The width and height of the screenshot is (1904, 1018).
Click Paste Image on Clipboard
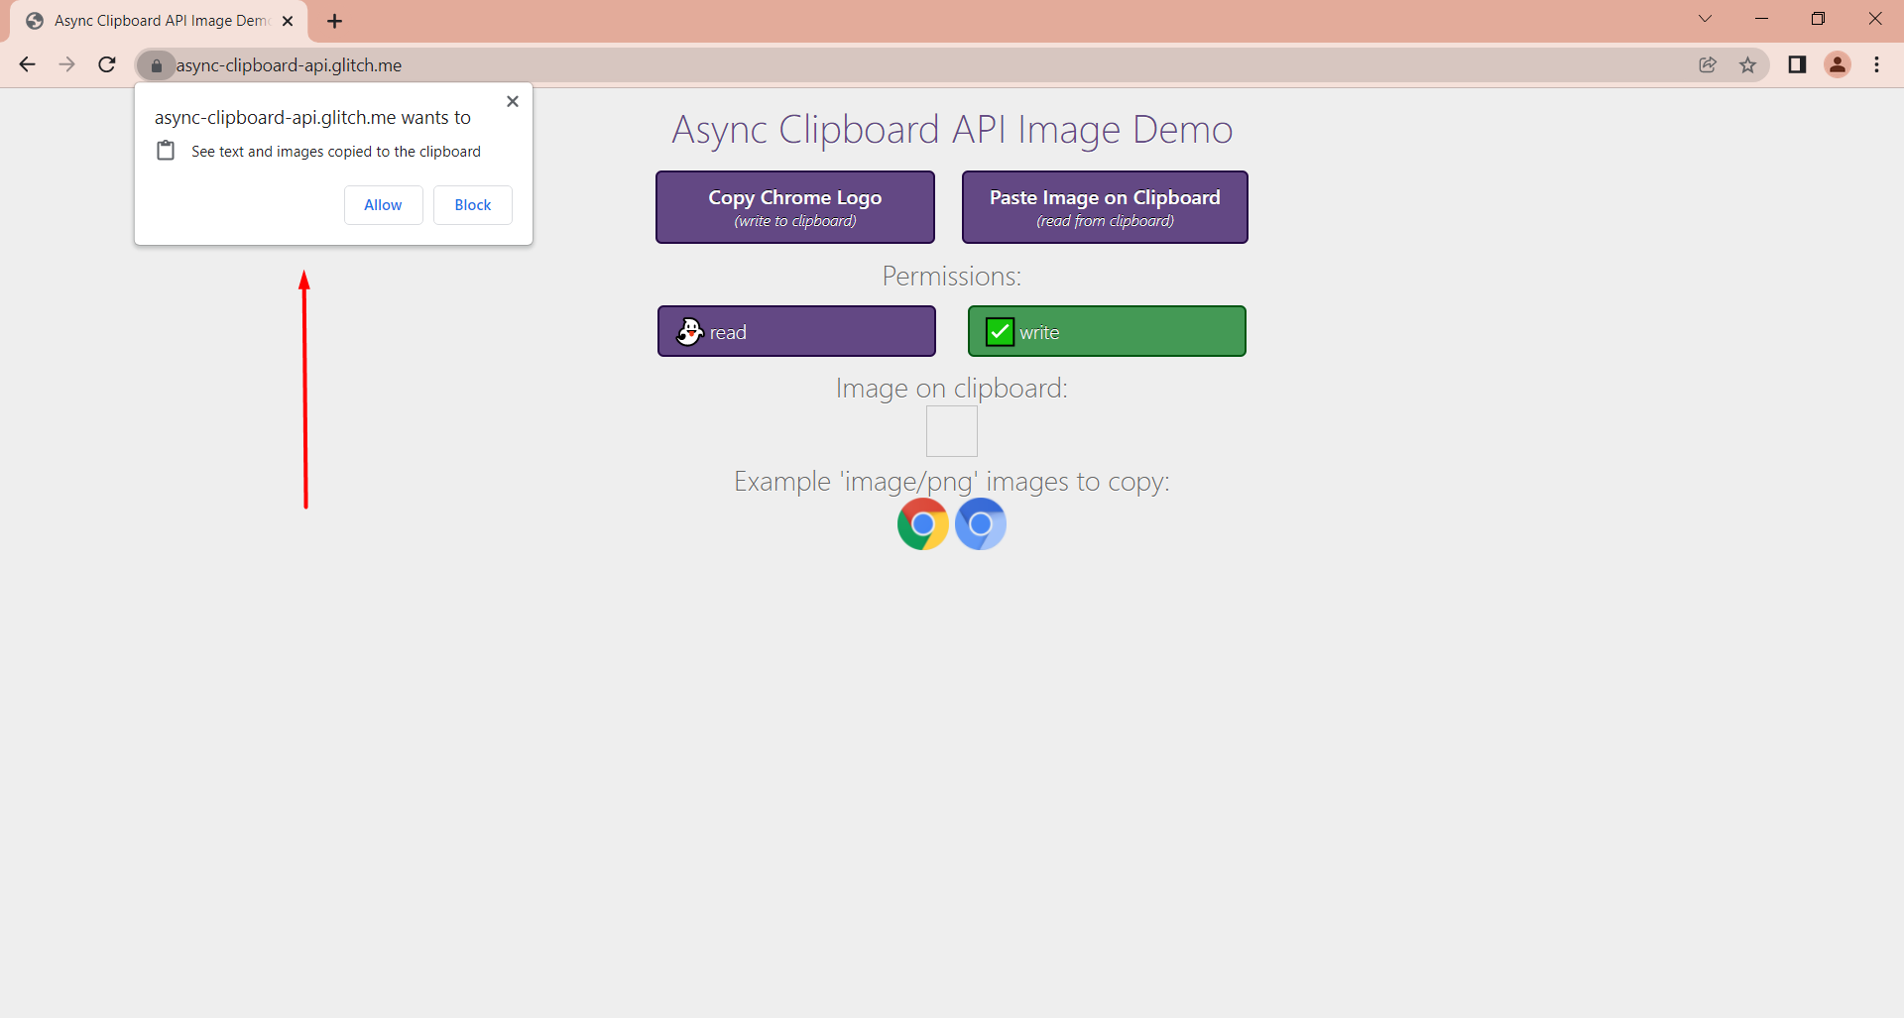click(x=1104, y=206)
